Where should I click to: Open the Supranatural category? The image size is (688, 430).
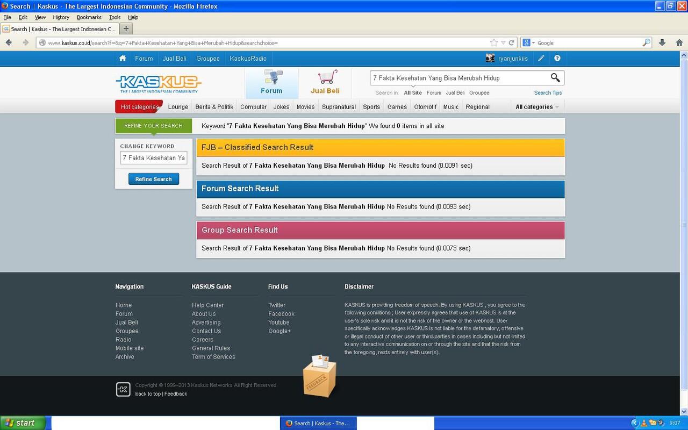tap(339, 107)
